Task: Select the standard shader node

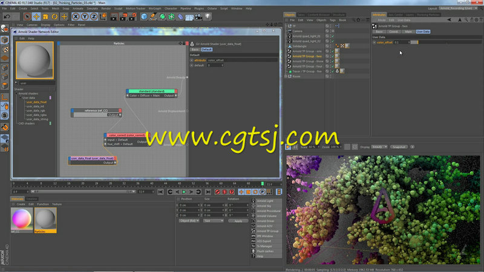Action: [152, 91]
